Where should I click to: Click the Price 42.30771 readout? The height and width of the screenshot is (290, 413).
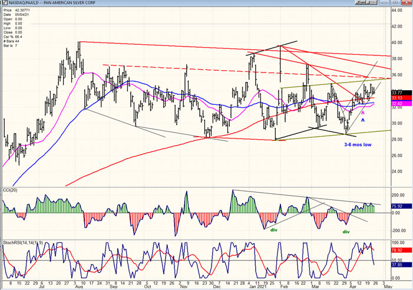(16, 10)
